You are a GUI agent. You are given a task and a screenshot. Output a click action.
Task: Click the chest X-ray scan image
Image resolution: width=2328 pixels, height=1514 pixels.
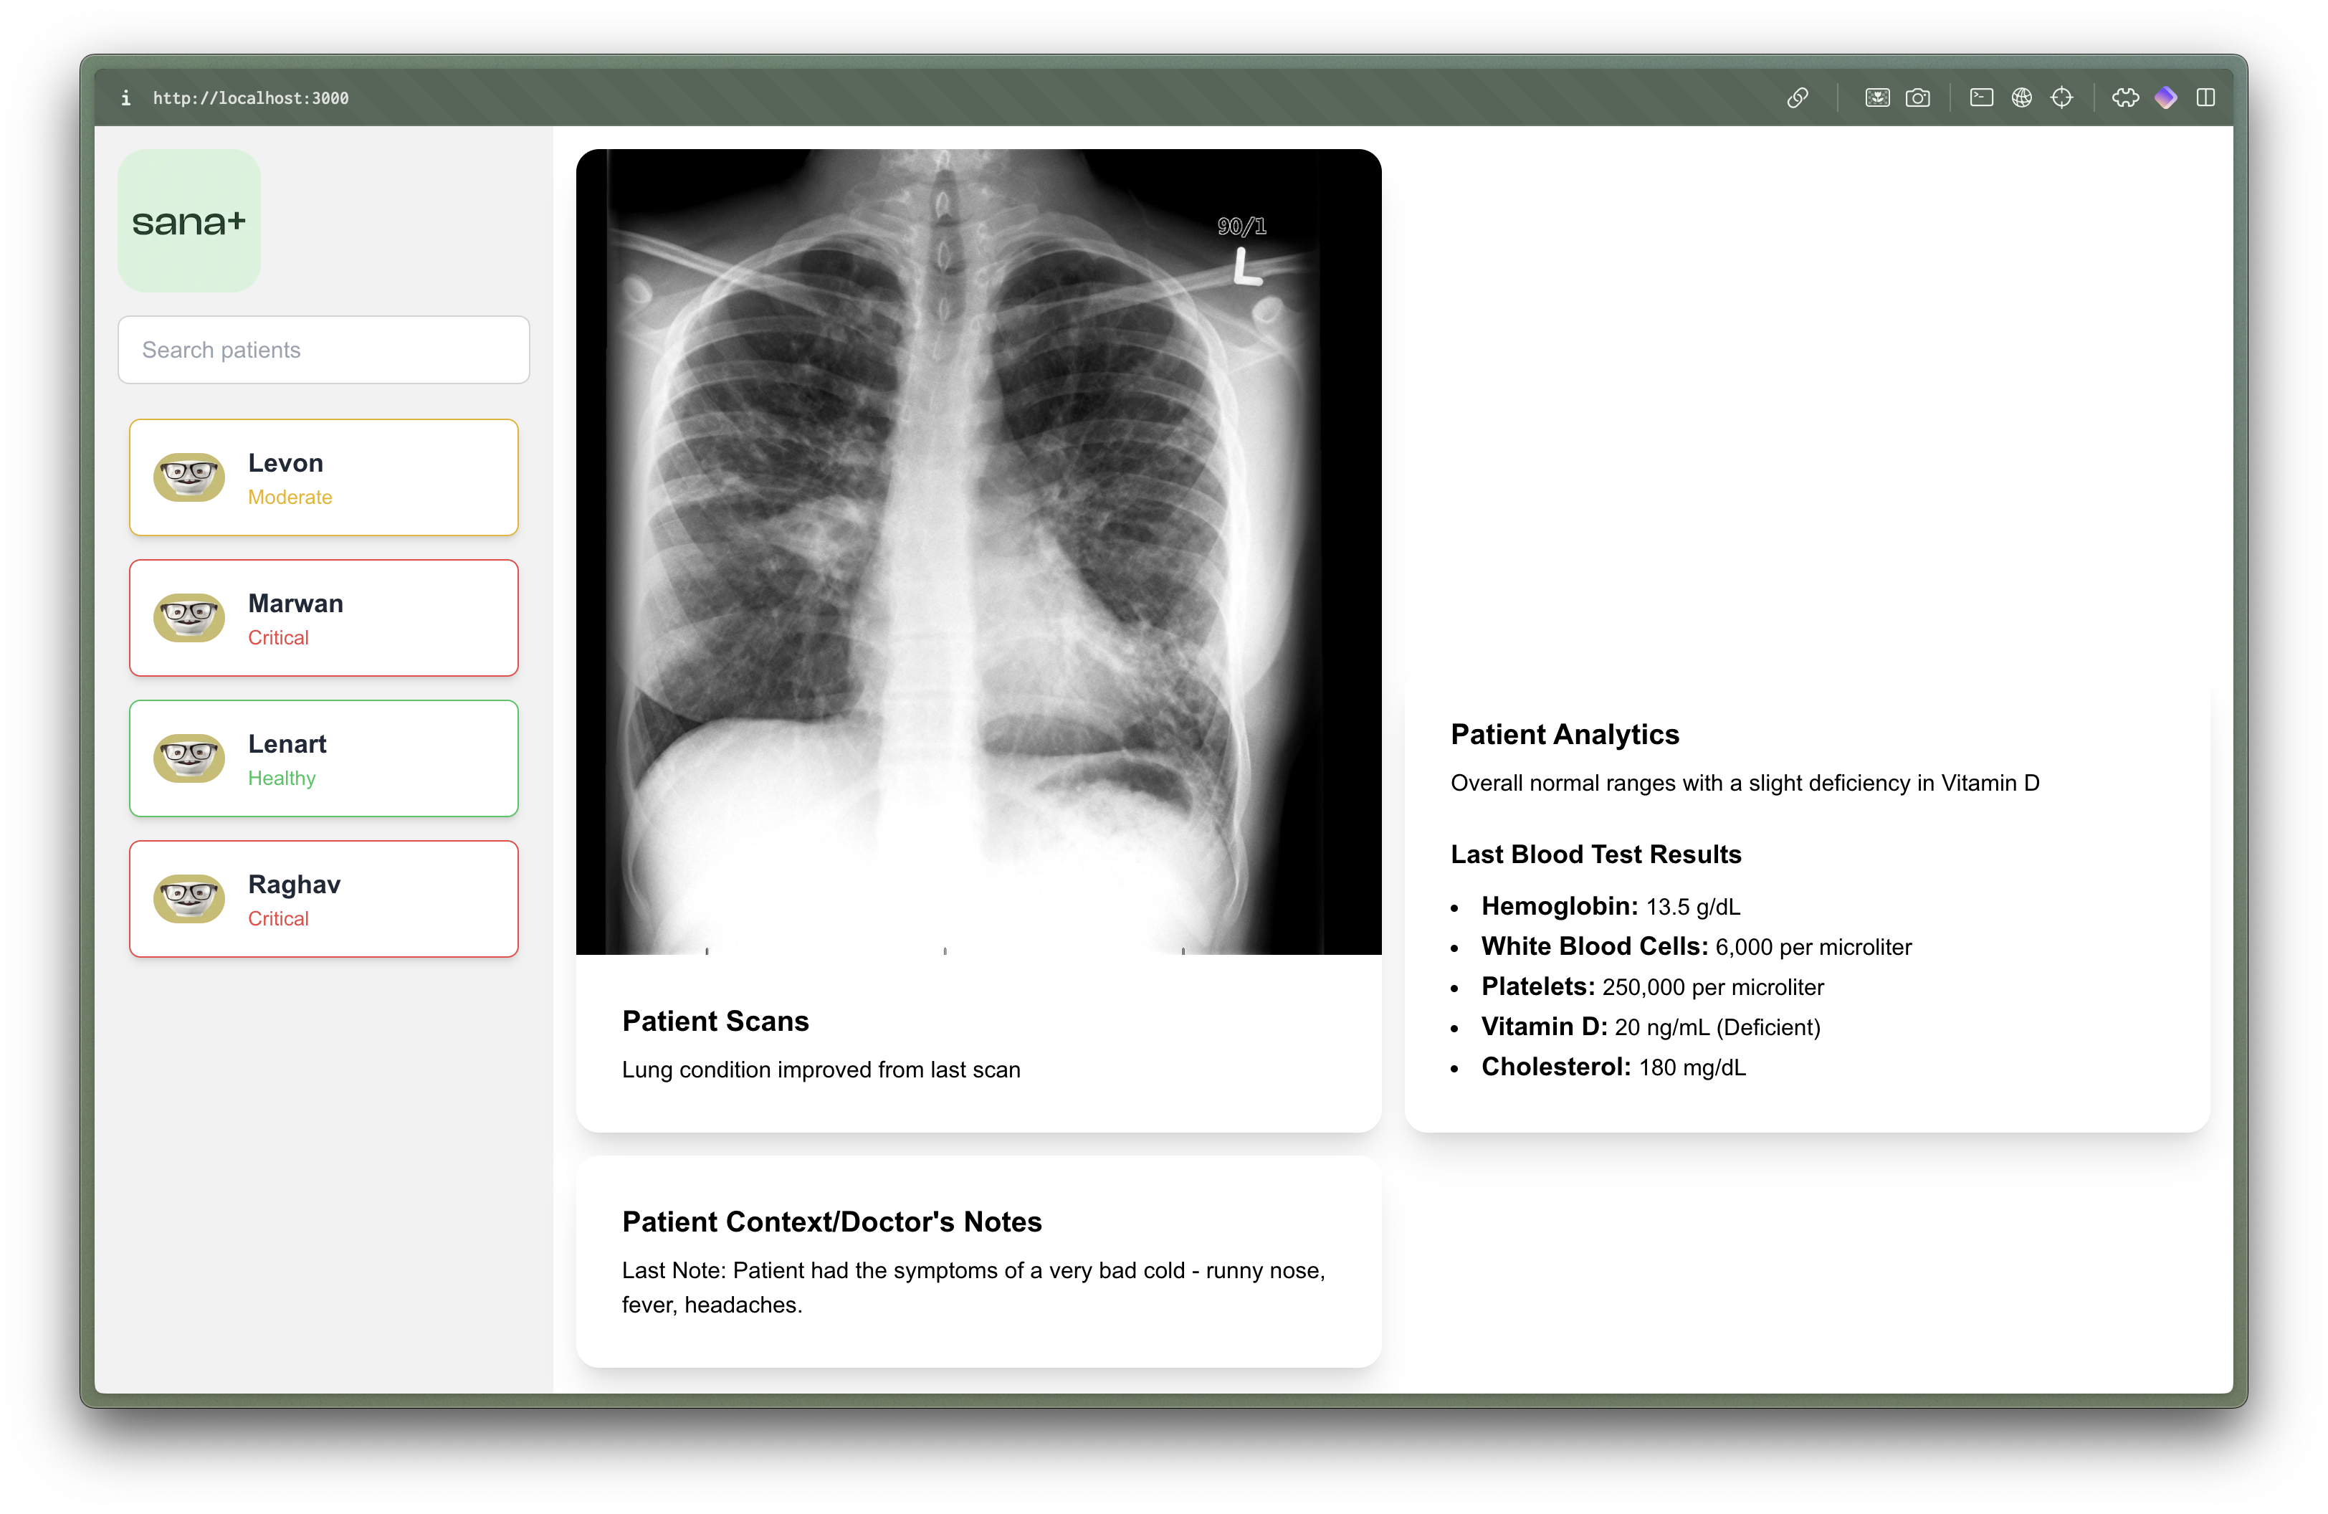(978, 551)
